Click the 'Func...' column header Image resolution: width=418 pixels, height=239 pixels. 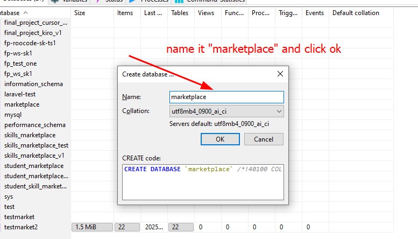tap(235, 13)
